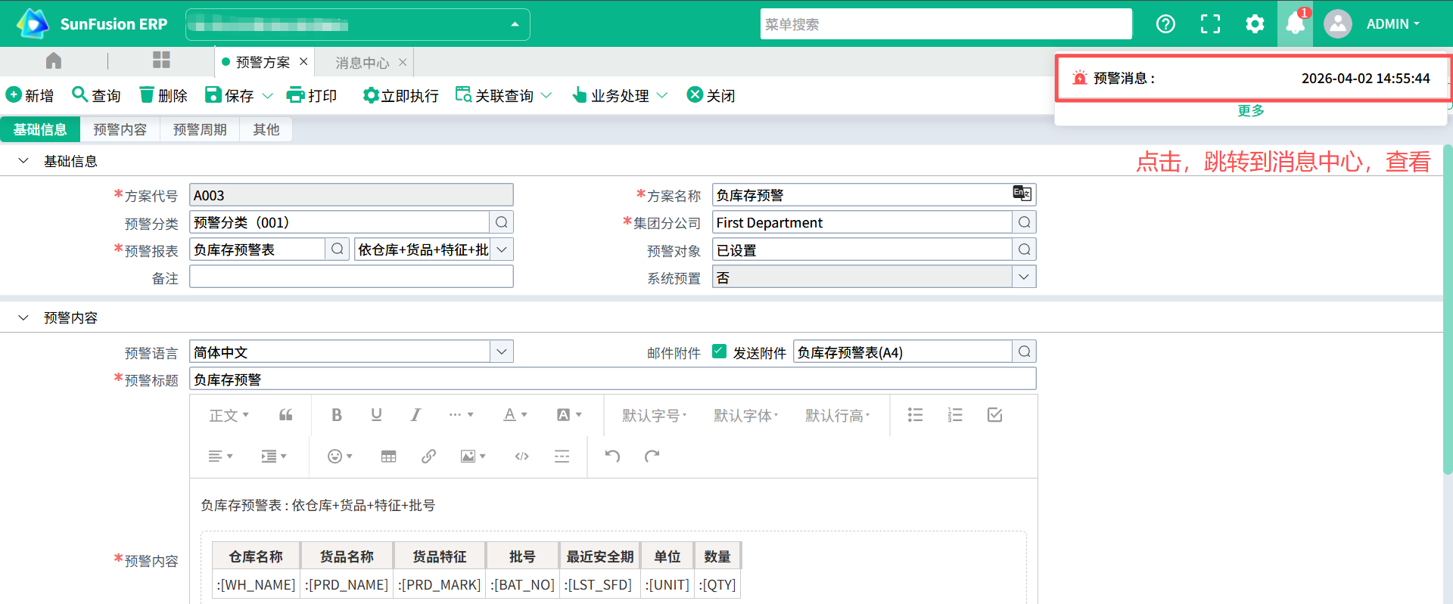Click the todo checklist icon in editor
The width and height of the screenshot is (1453, 604).
(994, 415)
